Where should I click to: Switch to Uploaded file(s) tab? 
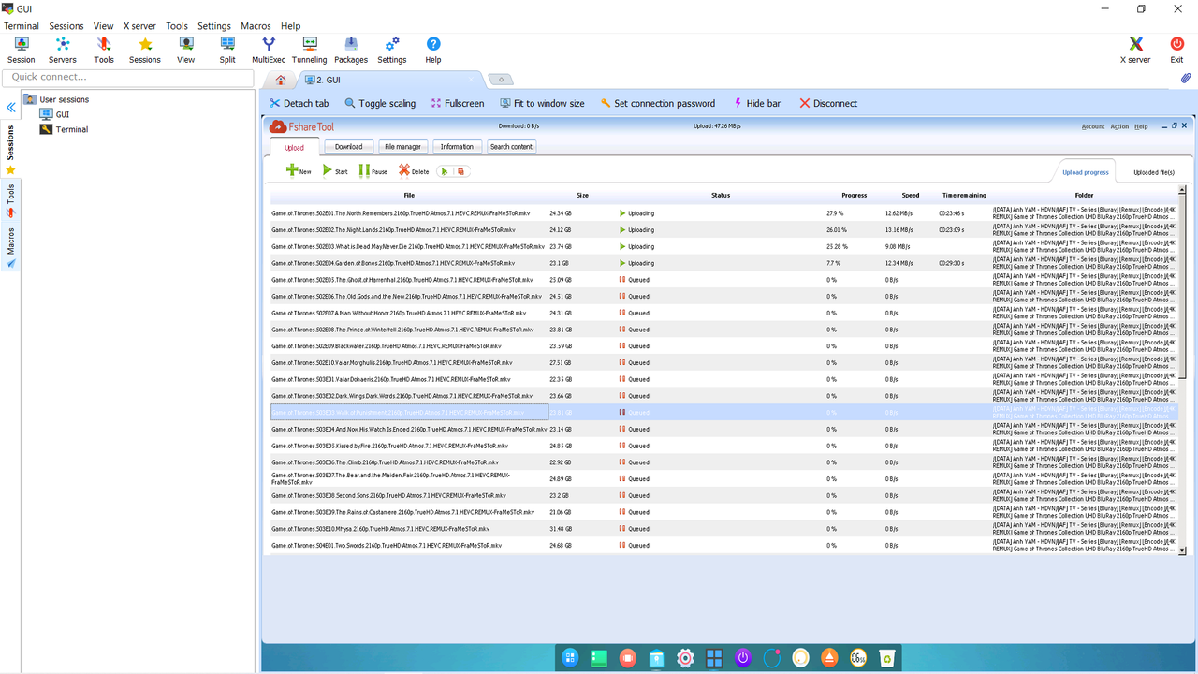[x=1154, y=172]
